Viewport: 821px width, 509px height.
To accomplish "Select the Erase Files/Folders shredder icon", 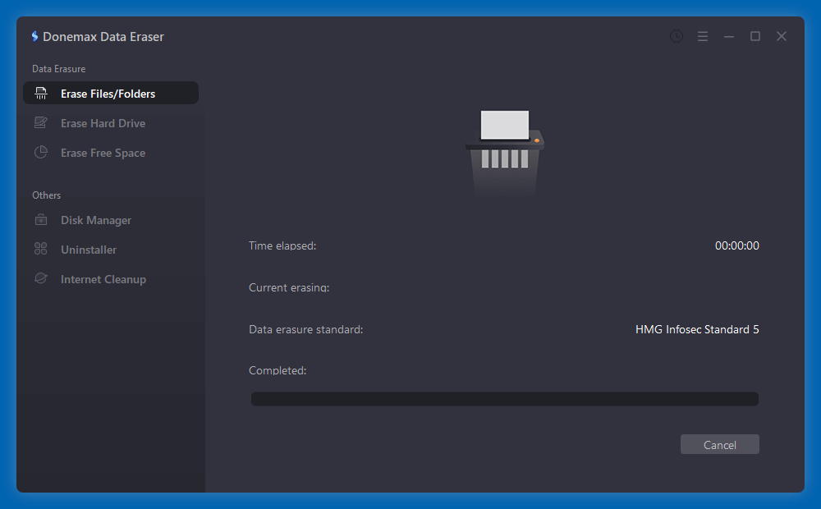I will pyautogui.click(x=41, y=93).
